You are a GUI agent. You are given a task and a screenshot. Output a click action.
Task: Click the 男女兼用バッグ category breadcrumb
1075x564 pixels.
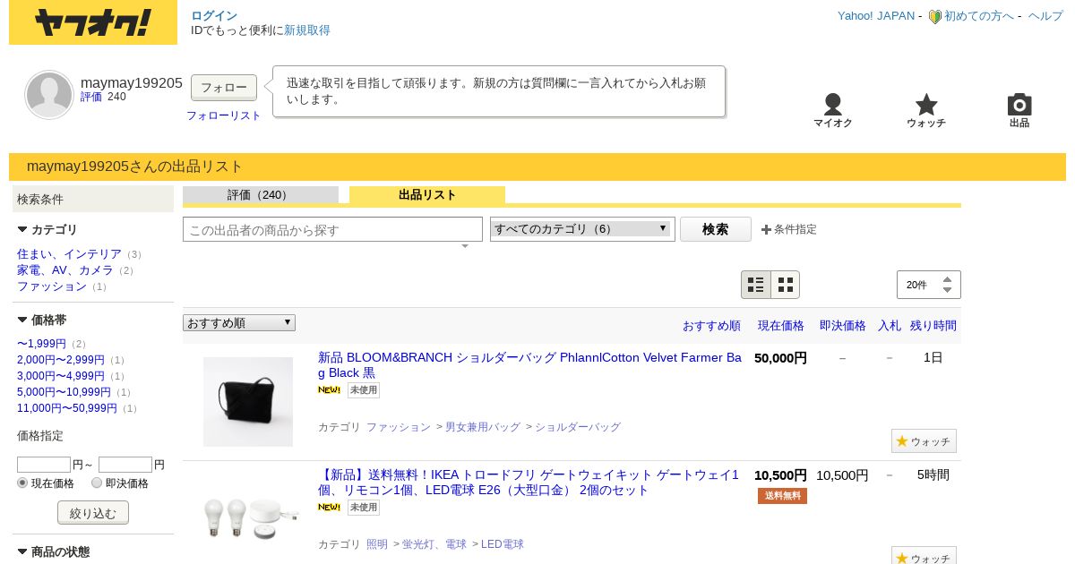[482, 427]
